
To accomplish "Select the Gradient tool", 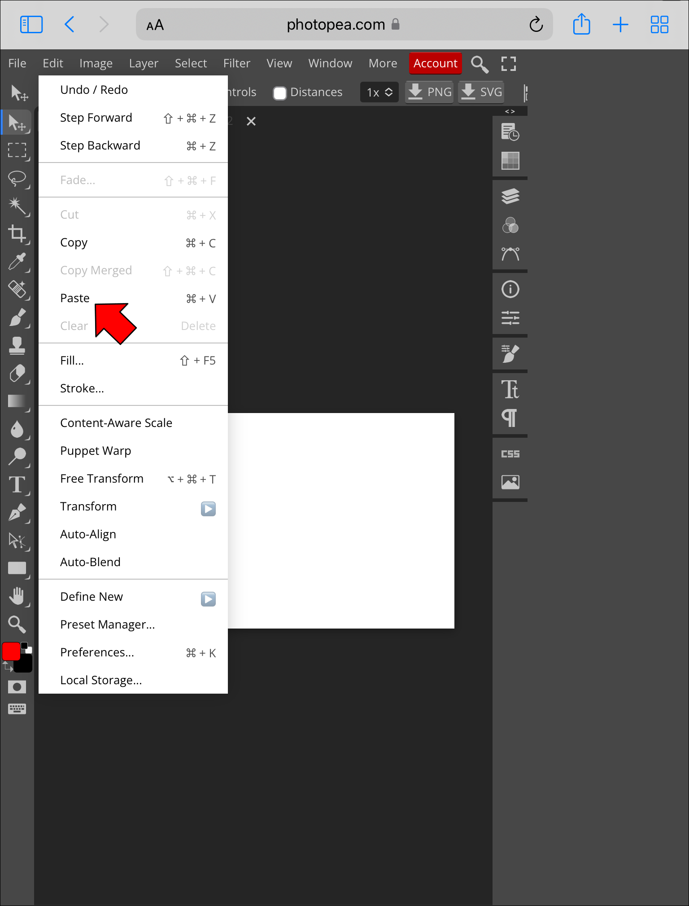I will tap(17, 401).
